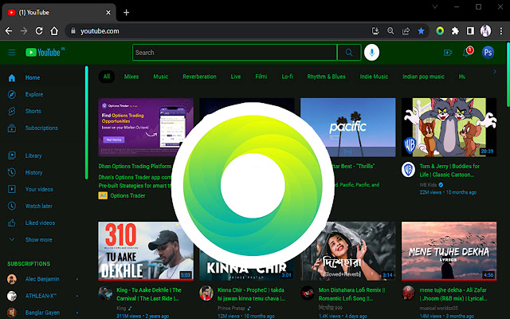Open the hamburger guide menu

[x=12, y=53]
